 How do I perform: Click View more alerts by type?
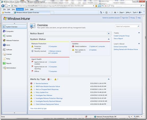coord(38,109)
